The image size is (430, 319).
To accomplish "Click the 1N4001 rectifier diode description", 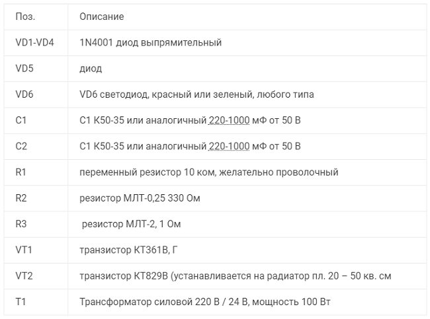I will [x=150, y=42].
